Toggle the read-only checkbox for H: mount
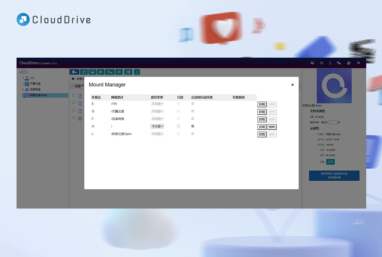The image size is (382, 257). pos(179,126)
